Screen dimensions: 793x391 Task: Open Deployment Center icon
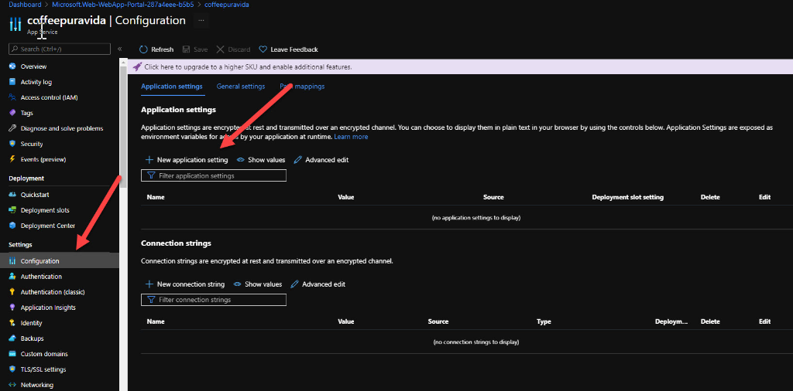pos(12,226)
